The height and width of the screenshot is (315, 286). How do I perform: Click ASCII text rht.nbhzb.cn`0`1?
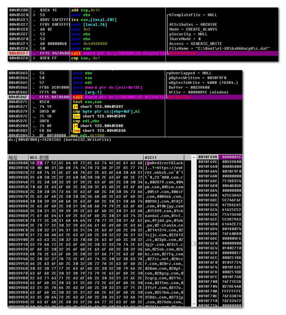pyautogui.click(x=164, y=173)
